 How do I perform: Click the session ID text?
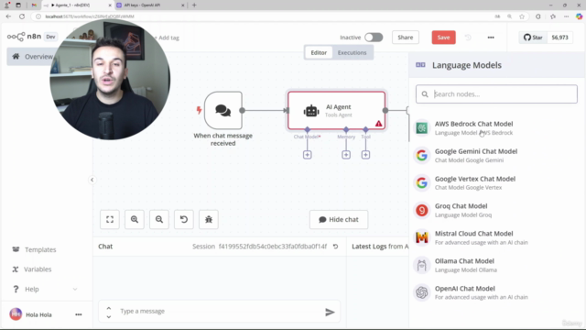pyautogui.click(x=273, y=247)
